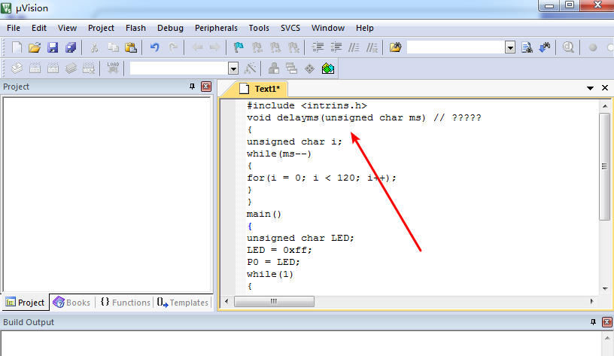Toggle pin on the Project panel
The image size is (614, 356).
(192, 87)
